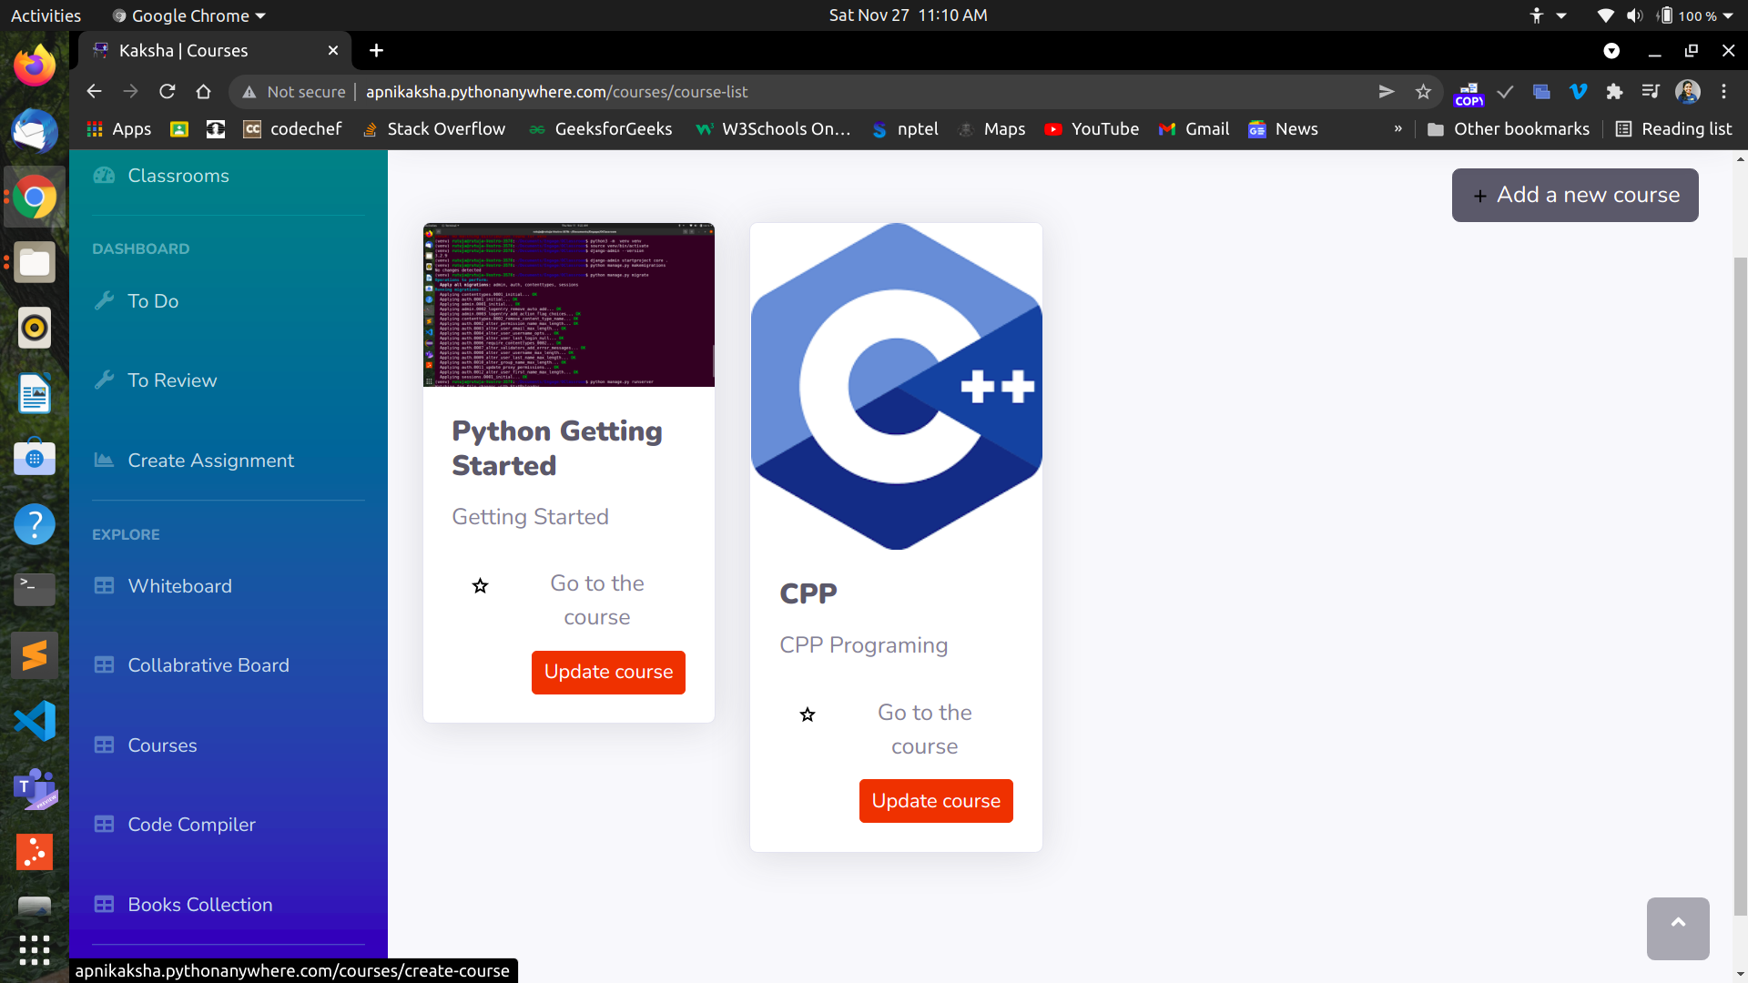This screenshot has width=1748, height=983.
Task: Click the Whiteboard sidebar icon
Action: 105,586
